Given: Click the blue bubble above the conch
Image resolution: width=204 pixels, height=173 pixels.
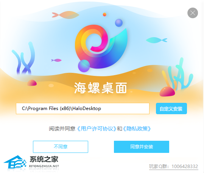Looking at the screenshot, I should [x=119, y=23].
